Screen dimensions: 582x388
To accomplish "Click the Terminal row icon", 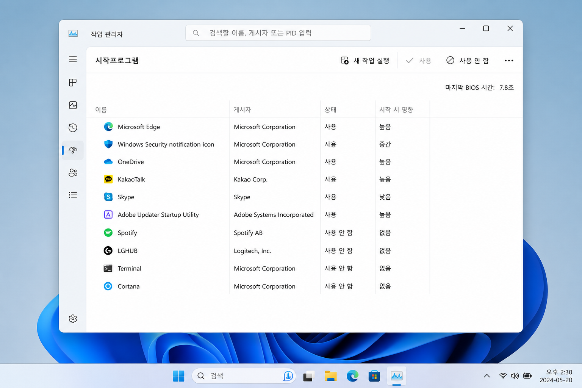I will pos(108,268).
